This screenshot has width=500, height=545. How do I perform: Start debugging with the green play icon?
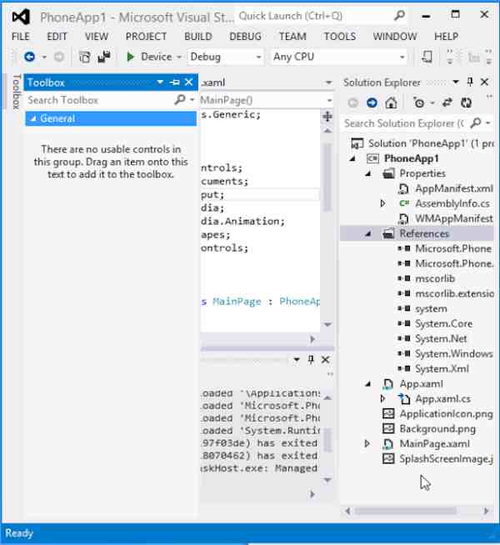click(130, 57)
